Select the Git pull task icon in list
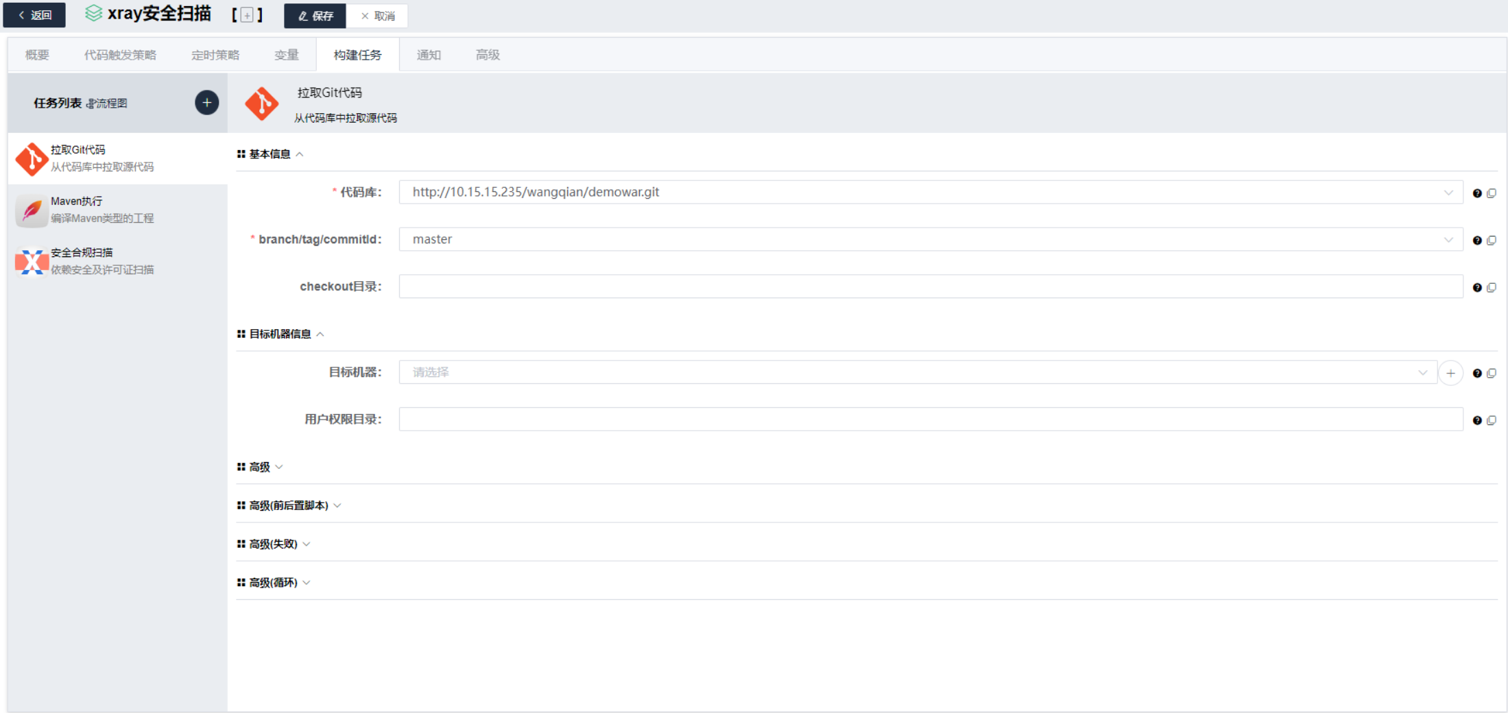This screenshot has height=713, width=1508. [32, 159]
